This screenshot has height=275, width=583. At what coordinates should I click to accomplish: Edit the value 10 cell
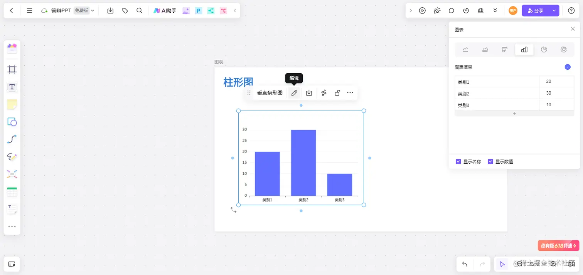557,105
